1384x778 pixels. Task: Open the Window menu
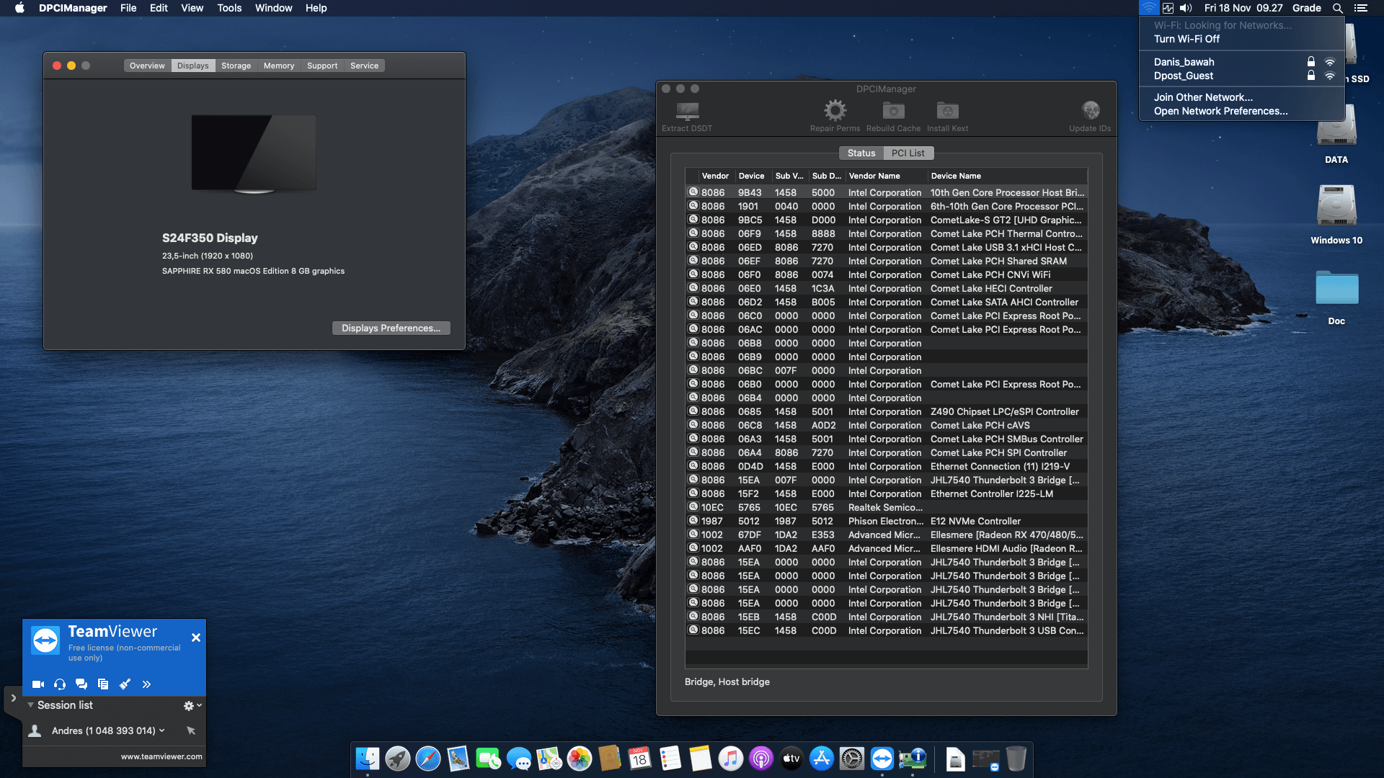pyautogui.click(x=273, y=8)
